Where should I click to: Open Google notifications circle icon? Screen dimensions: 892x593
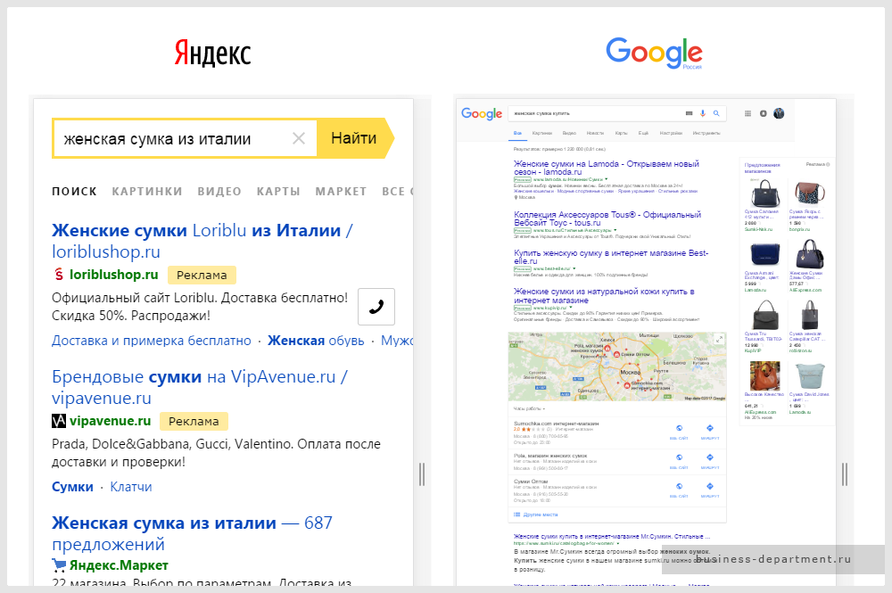pos(764,114)
